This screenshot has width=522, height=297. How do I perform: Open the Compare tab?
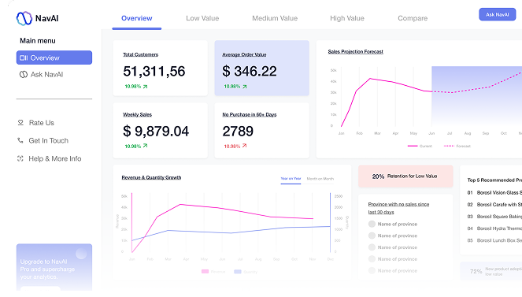tap(413, 18)
